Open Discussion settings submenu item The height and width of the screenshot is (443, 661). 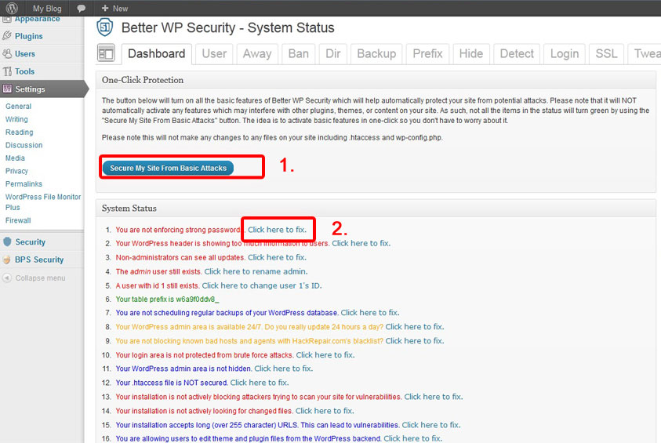tap(24, 145)
